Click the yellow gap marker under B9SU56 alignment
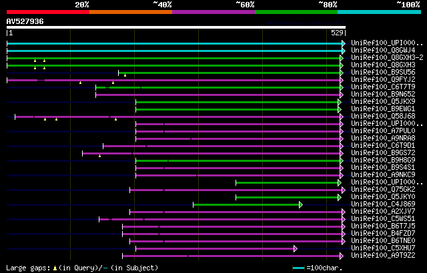This screenshot has width=427, height=273. click(x=125, y=75)
